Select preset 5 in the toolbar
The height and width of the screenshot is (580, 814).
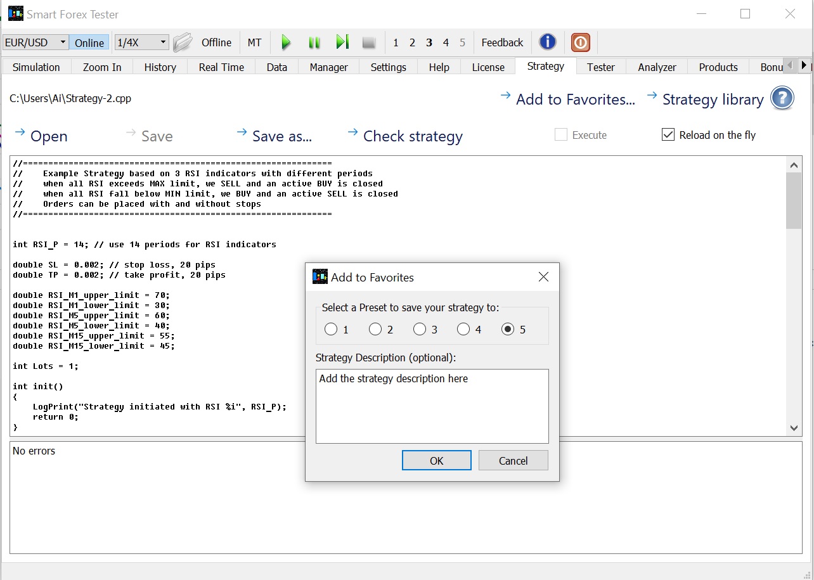[x=462, y=42]
